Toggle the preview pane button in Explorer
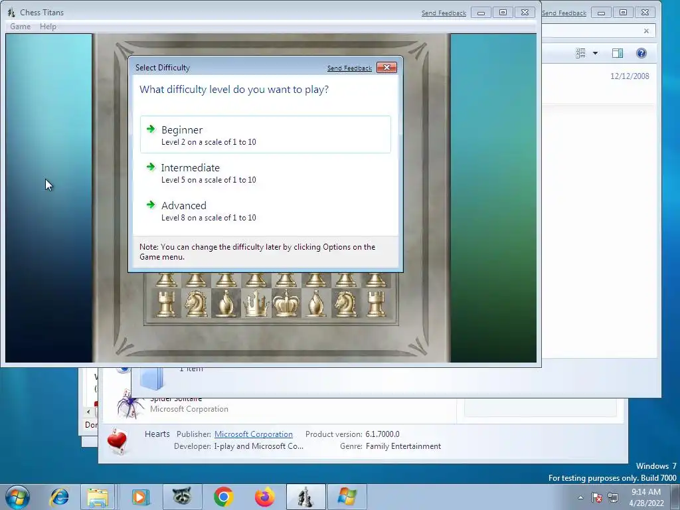680x510 pixels. (x=618, y=53)
